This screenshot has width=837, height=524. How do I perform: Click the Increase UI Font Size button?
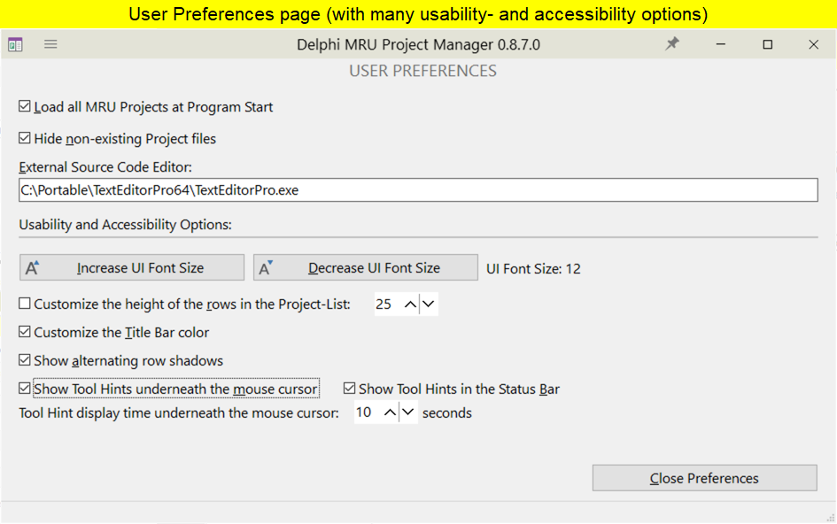click(132, 267)
